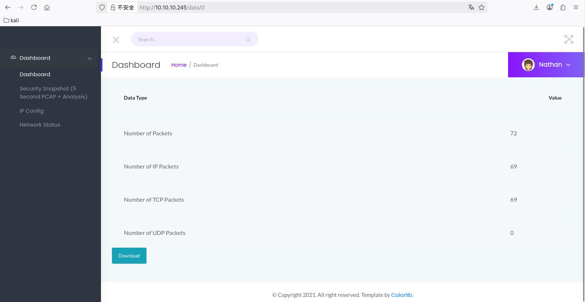Toggle fullscreen with the expand arrows icon
Image resolution: width=585 pixels, height=302 pixels.
(x=569, y=39)
